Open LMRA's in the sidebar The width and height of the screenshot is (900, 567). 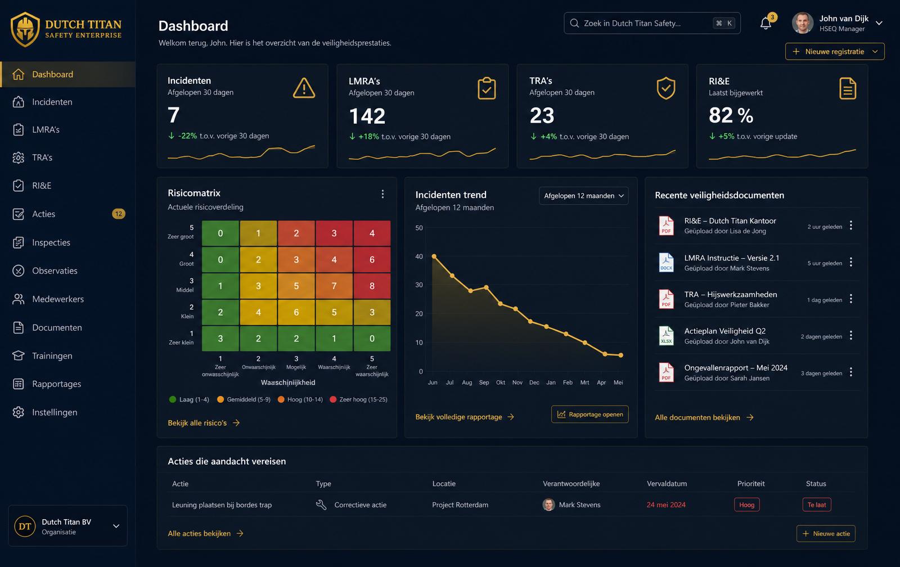(67, 129)
